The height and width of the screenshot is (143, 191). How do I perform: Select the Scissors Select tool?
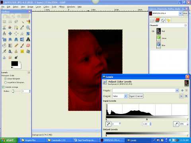[x=4, y=27]
